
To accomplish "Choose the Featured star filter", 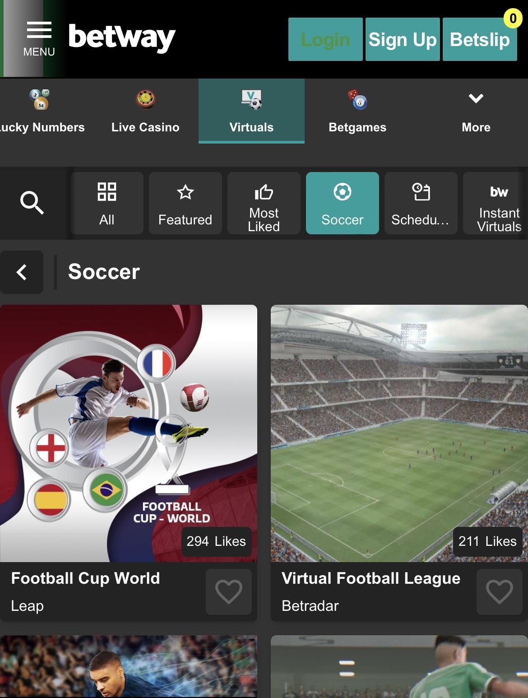I will pyautogui.click(x=185, y=203).
